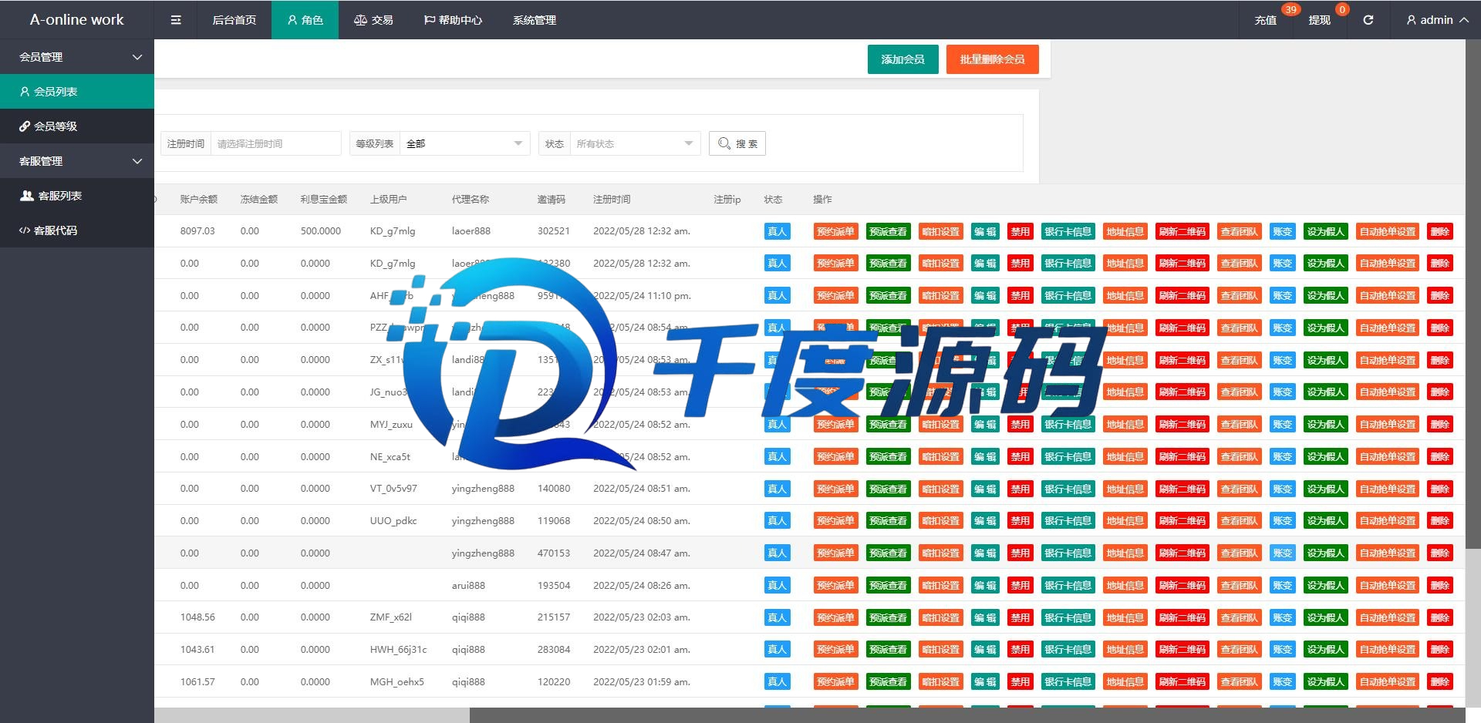Click the 邀请码 column header

click(551, 200)
